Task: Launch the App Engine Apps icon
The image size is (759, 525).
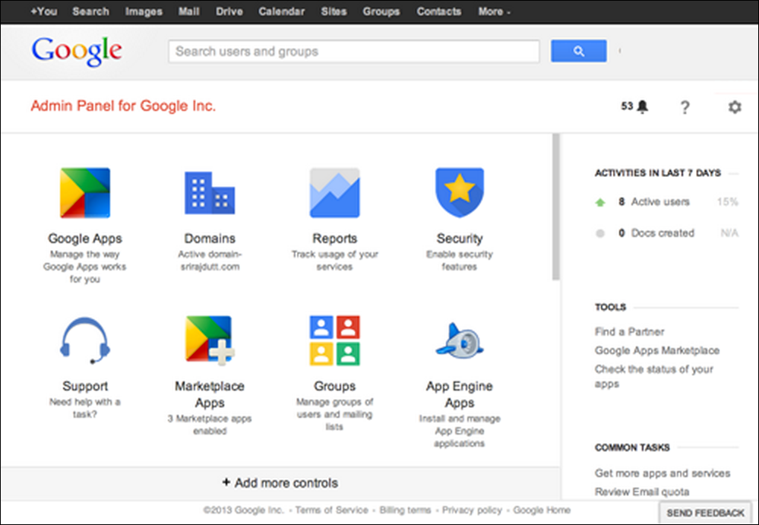Action: point(459,341)
